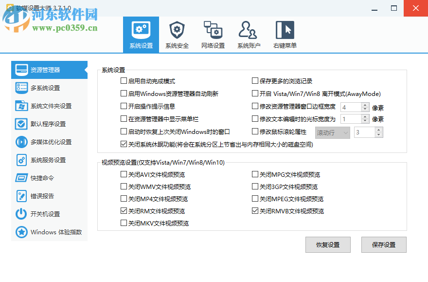This screenshot has height=282, width=428.
Task: Click the 保存设置 button
Action: pos(384,244)
